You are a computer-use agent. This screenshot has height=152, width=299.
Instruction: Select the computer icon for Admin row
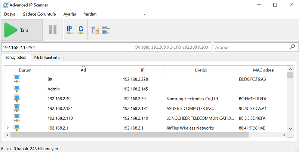[x=17, y=89]
